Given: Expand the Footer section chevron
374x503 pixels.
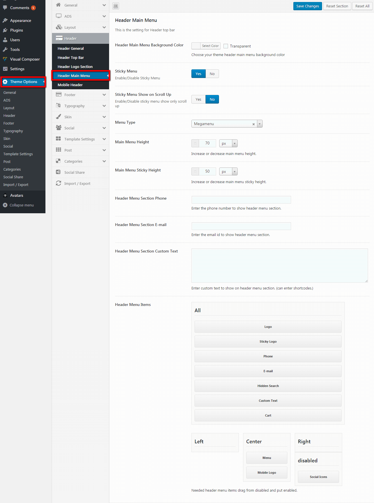Looking at the screenshot, I should coord(104,95).
